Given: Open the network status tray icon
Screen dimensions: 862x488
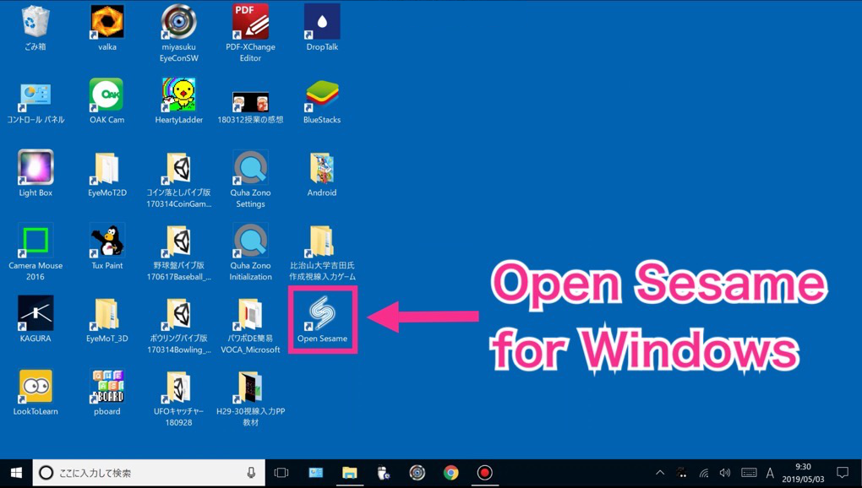Looking at the screenshot, I should point(704,473).
